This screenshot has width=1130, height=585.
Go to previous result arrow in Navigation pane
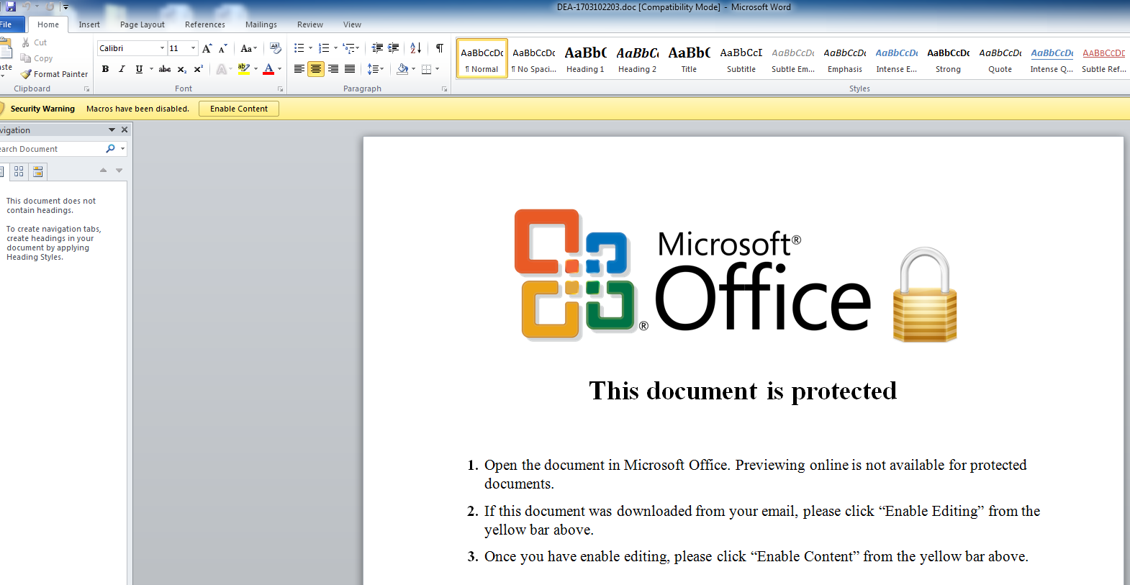coord(103,171)
